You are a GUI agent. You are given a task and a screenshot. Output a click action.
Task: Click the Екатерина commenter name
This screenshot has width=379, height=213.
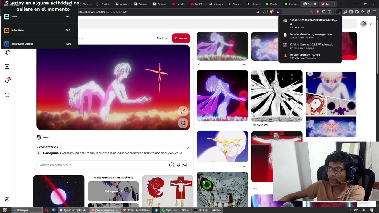pos(51,153)
